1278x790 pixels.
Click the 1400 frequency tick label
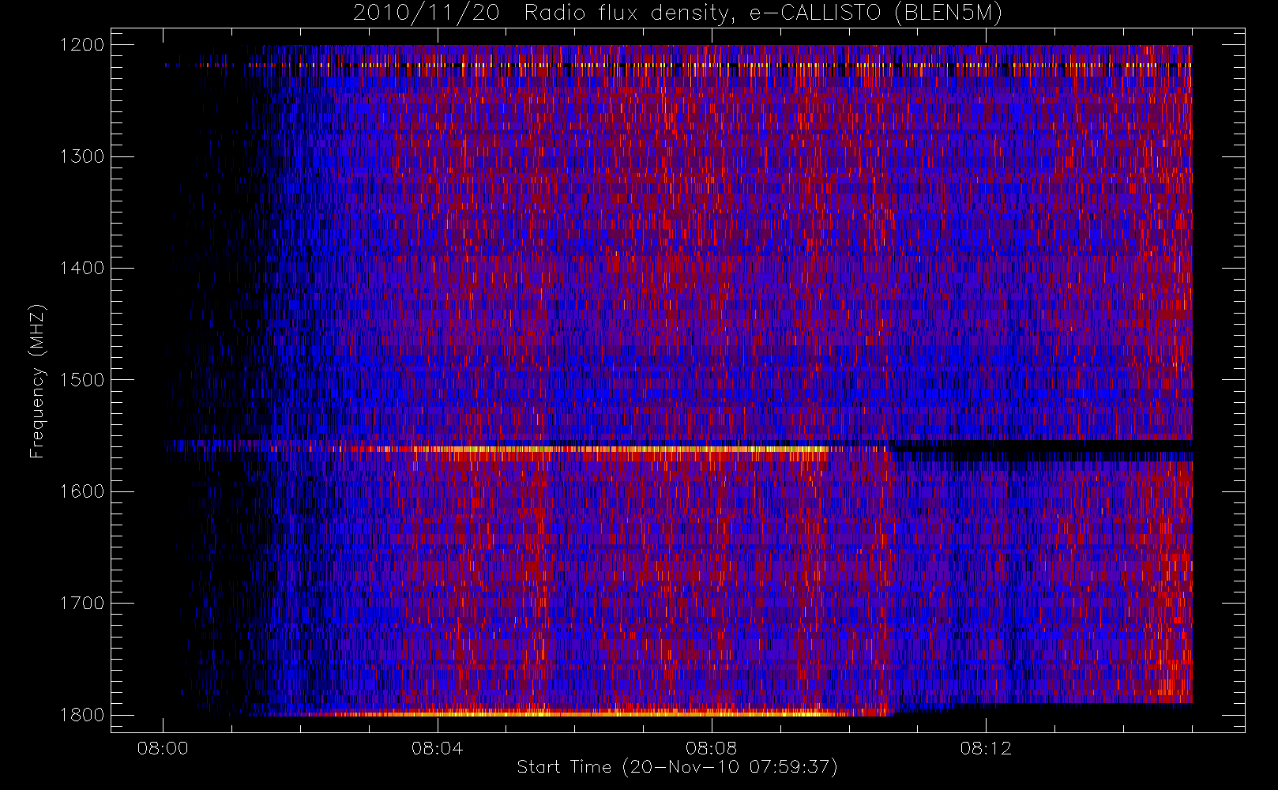coord(81,269)
